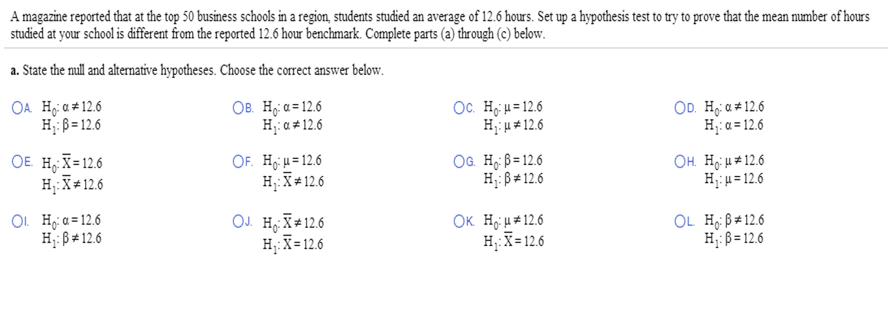Select option I: H0 α=12.6, H1 β≠12.6
This screenshot has width=888, height=313.
16,221
